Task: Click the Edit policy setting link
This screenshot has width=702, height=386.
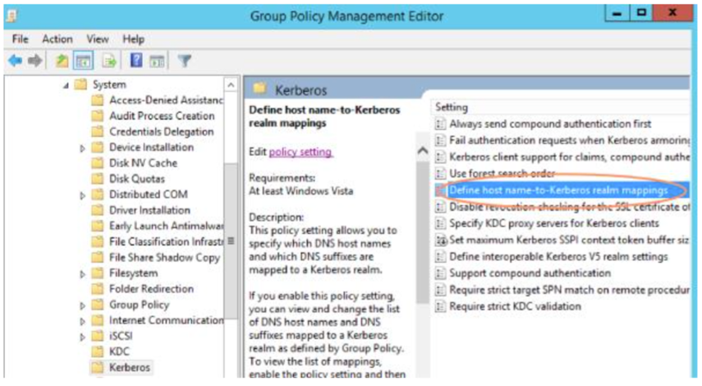Action: point(301,152)
